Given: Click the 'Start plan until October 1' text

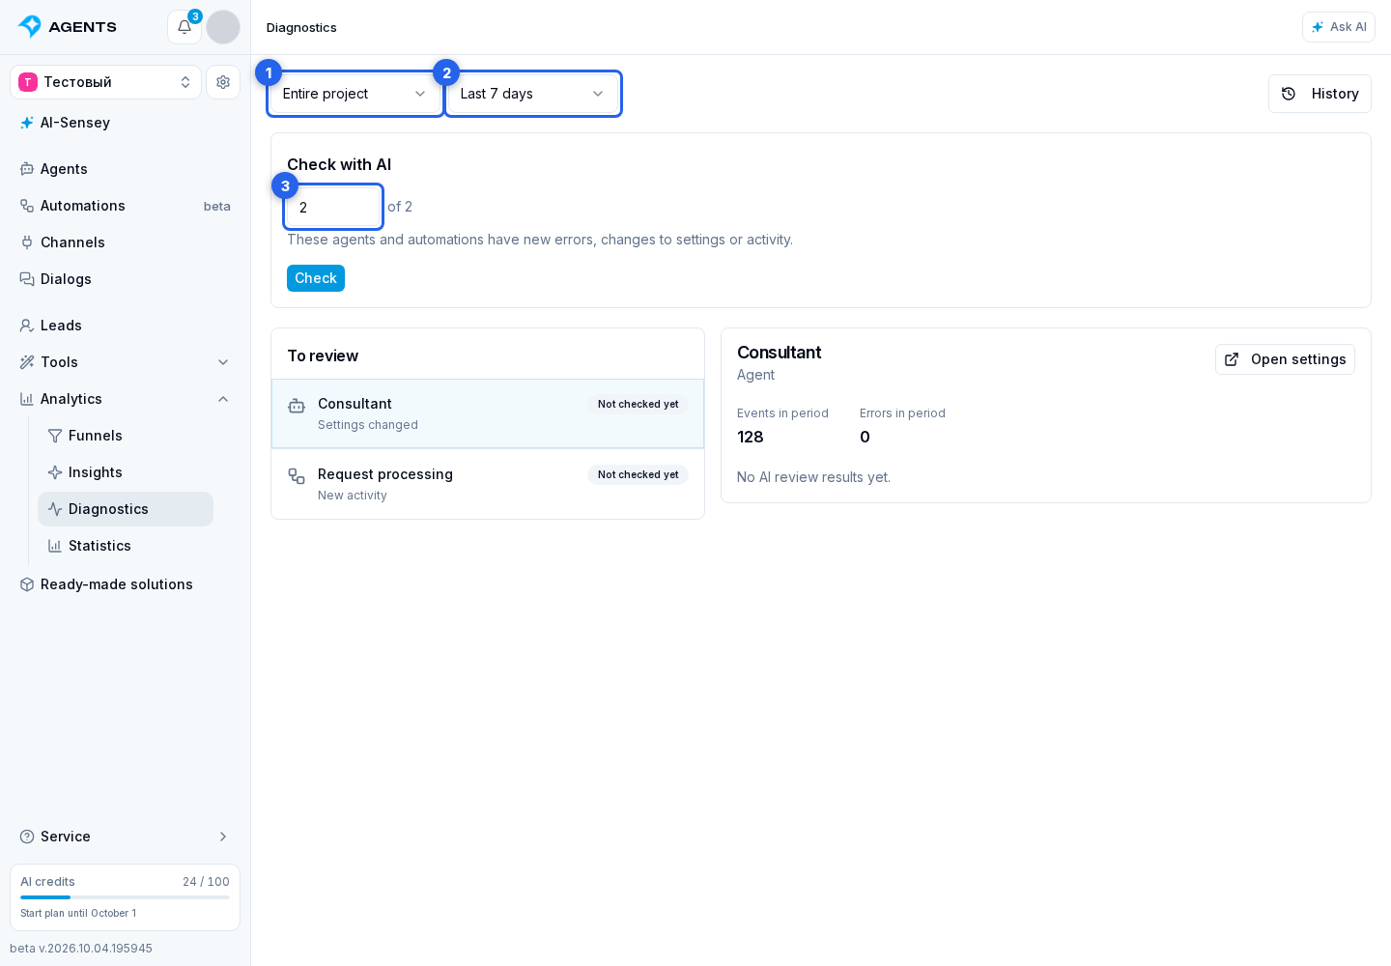Looking at the screenshot, I should [78, 913].
